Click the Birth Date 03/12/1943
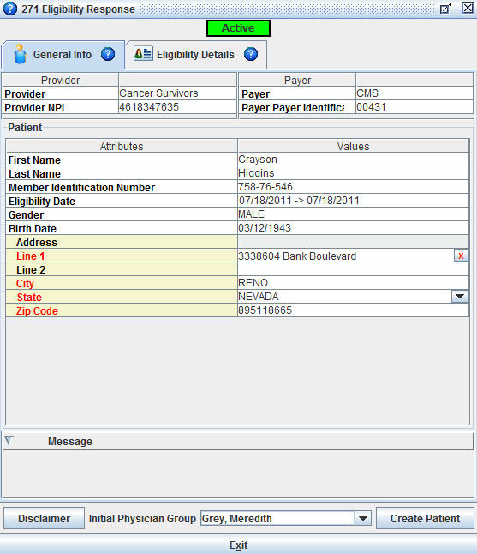The width and height of the screenshot is (477, 554). tap(353, 228)
